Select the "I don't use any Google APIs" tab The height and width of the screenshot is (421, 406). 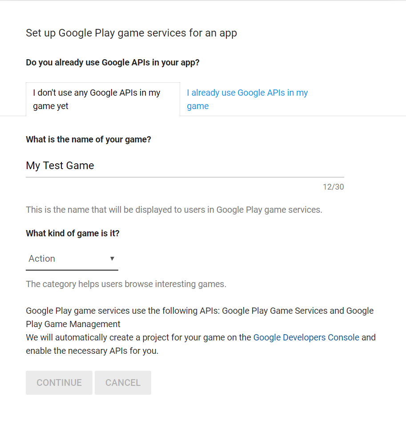tap(96, 99)
